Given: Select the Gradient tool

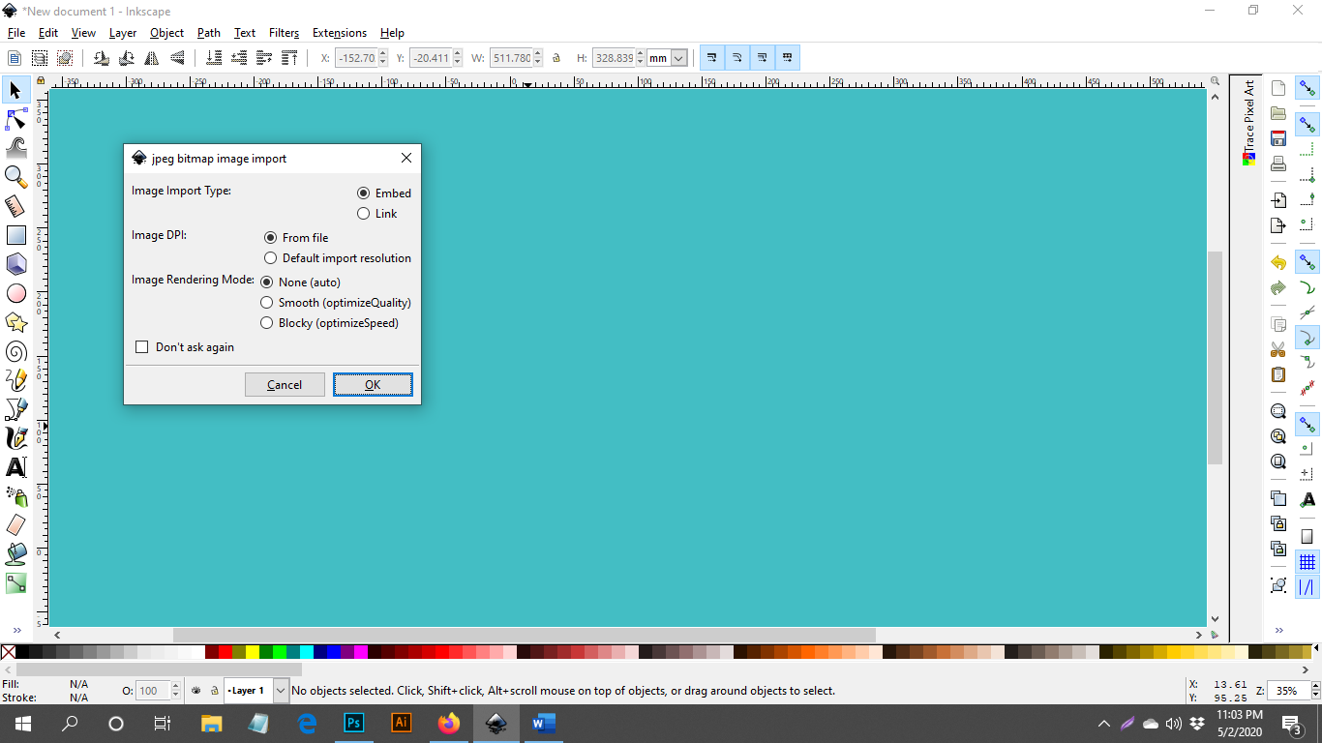Looking at the screenshot, I should tap(16, 583).
